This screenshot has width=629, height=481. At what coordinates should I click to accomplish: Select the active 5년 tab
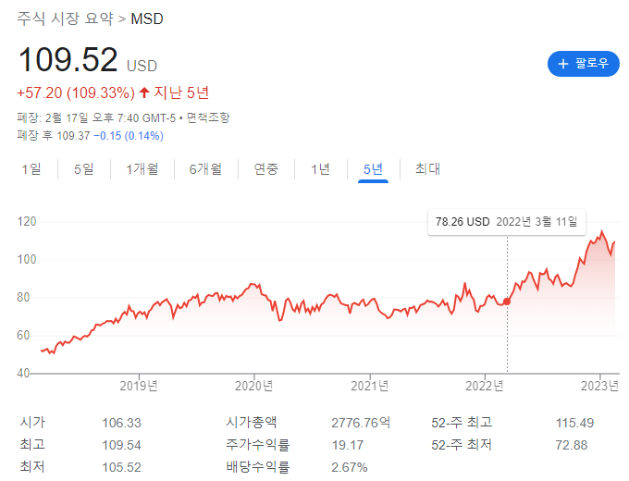point(373,169)
